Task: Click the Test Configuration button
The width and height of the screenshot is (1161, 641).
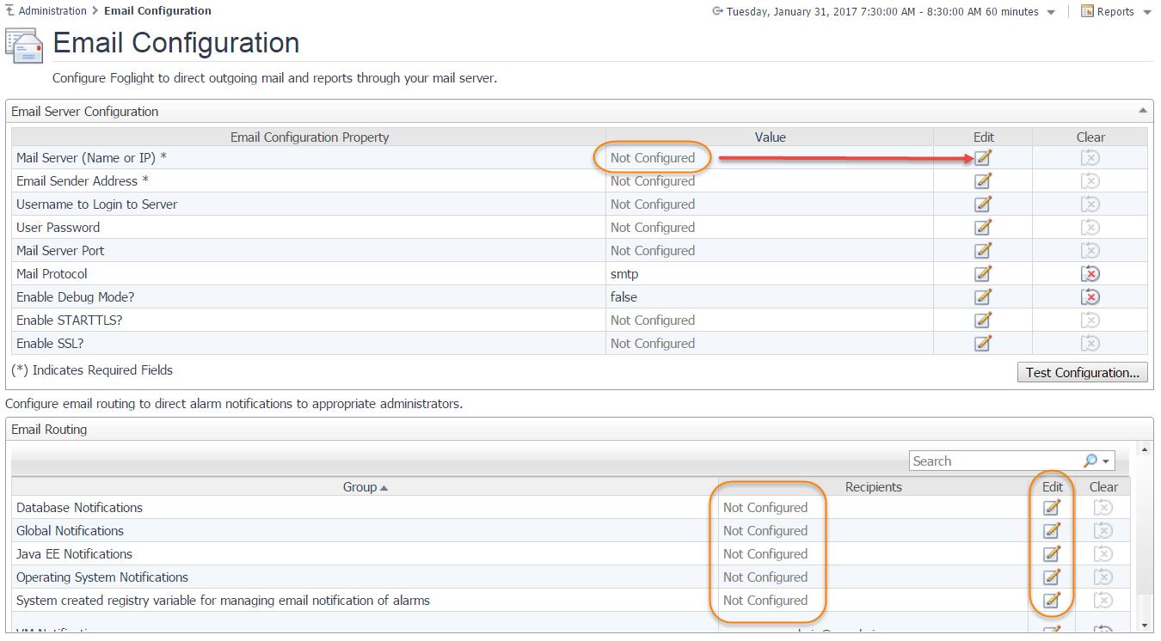Action: [1082, 373]
